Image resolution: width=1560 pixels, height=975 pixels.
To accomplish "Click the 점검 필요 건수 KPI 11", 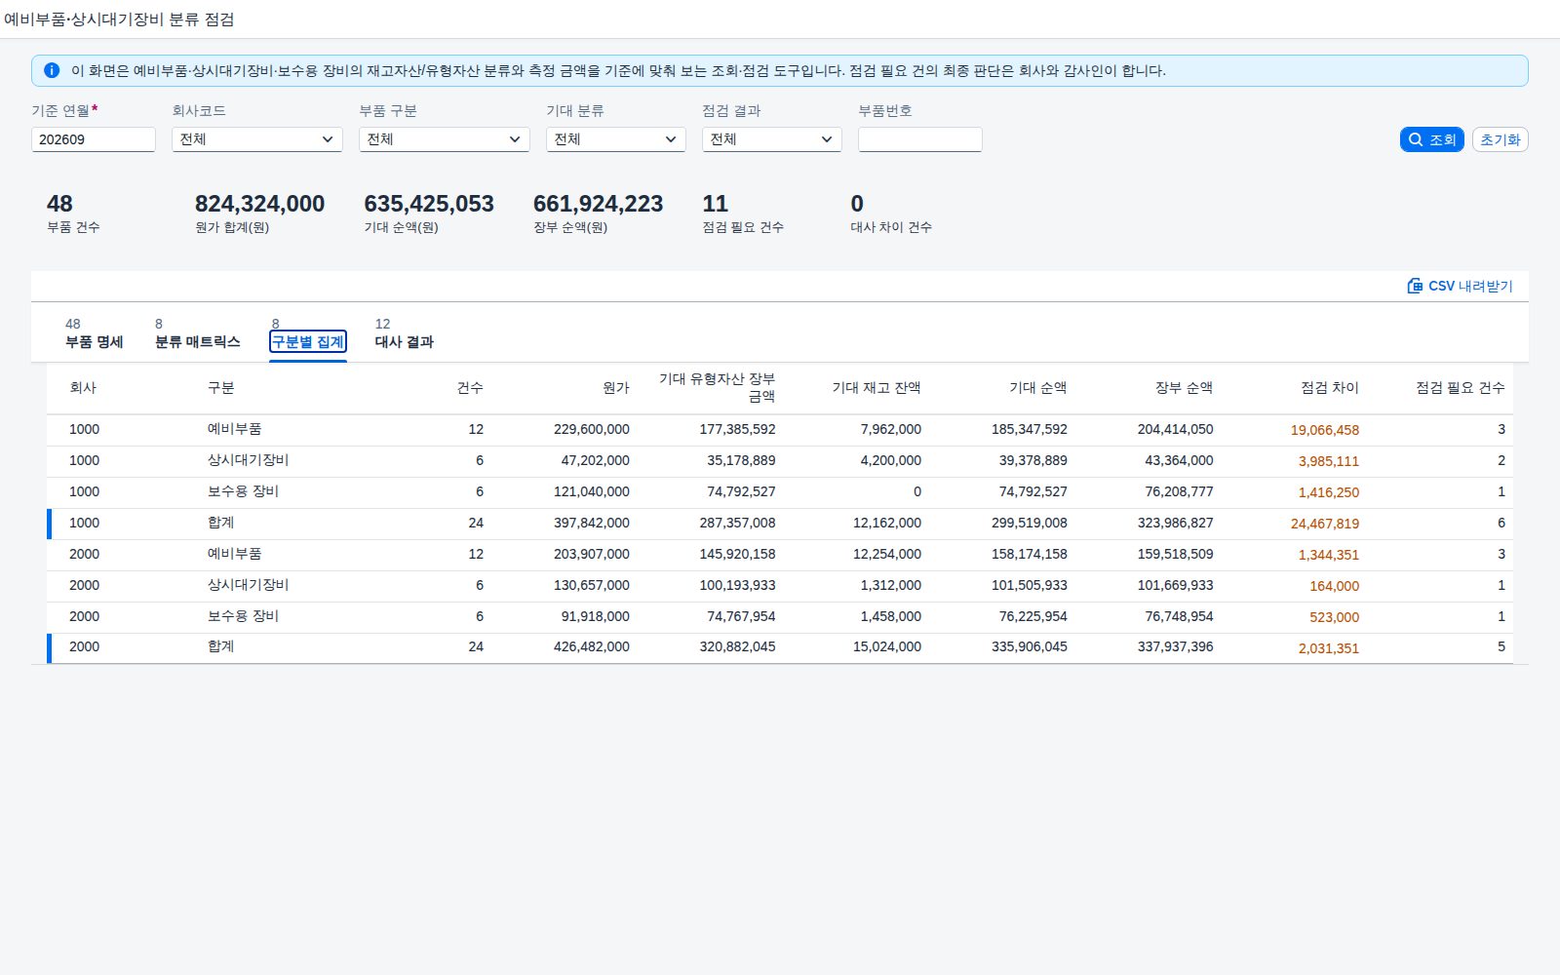I will click(x=716, y=204).
